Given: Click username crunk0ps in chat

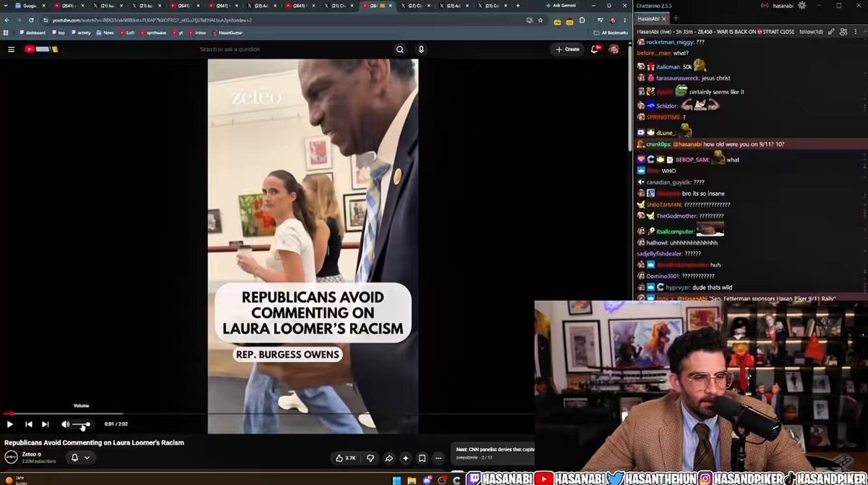Looking at the screenshot, I should point(659,144).
